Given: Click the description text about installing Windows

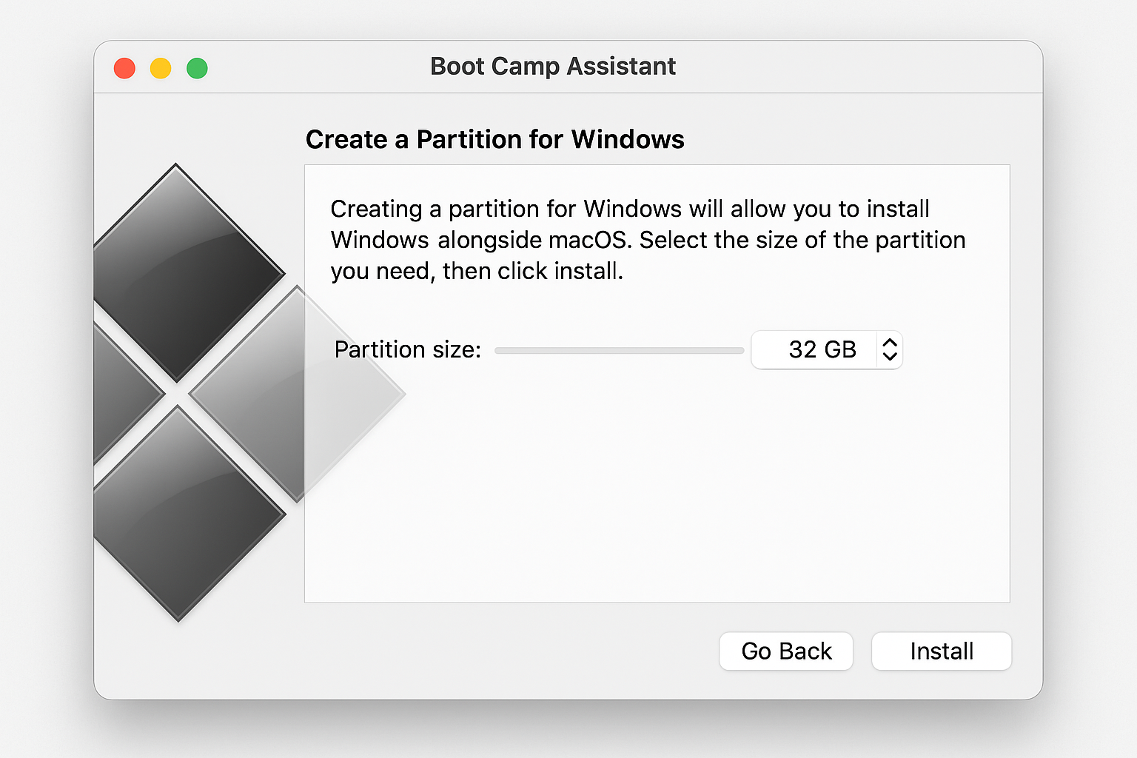Looking at the screenshot, I should pos(648,240).
